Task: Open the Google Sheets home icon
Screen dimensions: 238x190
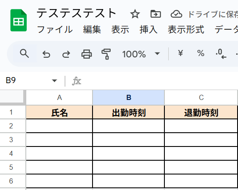Action: 19,20
